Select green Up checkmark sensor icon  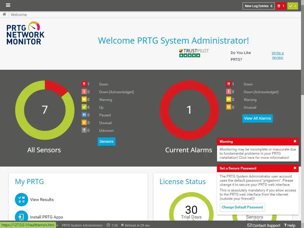click(84, 107)
